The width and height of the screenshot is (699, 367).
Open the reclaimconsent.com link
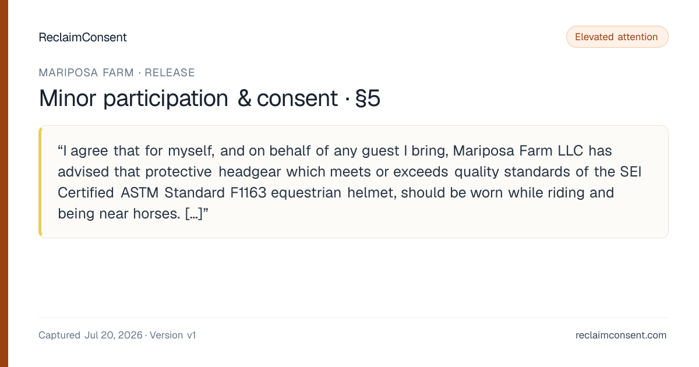pos(621,335)
